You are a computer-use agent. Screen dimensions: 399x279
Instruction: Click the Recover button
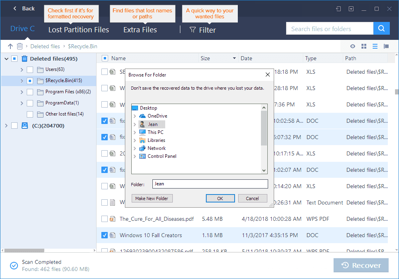[x=361, y=265]
